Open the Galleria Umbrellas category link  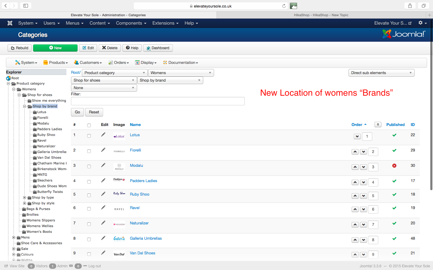pos(146,238)
